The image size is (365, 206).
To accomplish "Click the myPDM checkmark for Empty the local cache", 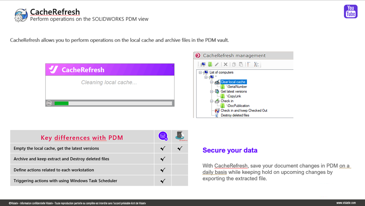I will (163, 148).
